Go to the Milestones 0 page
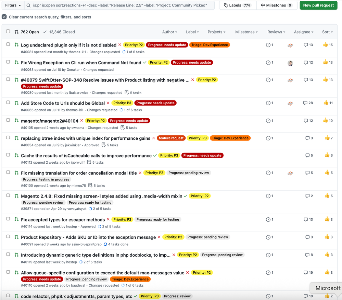Screen dimensions: 342x300 tap(277, 5)
